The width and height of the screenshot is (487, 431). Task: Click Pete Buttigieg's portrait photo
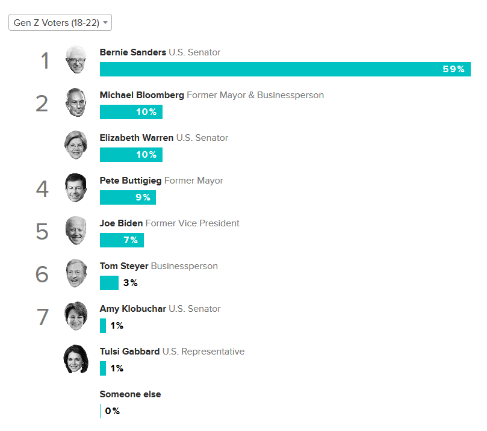pyautogui.click(x=76, y=188)
